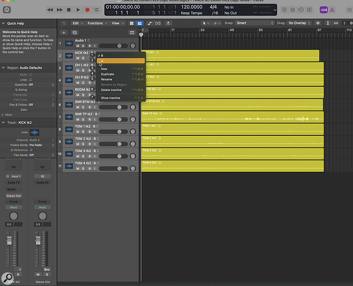
Task: Open SNR TP tk2 track alternatives popup
Action: (98, 114)
